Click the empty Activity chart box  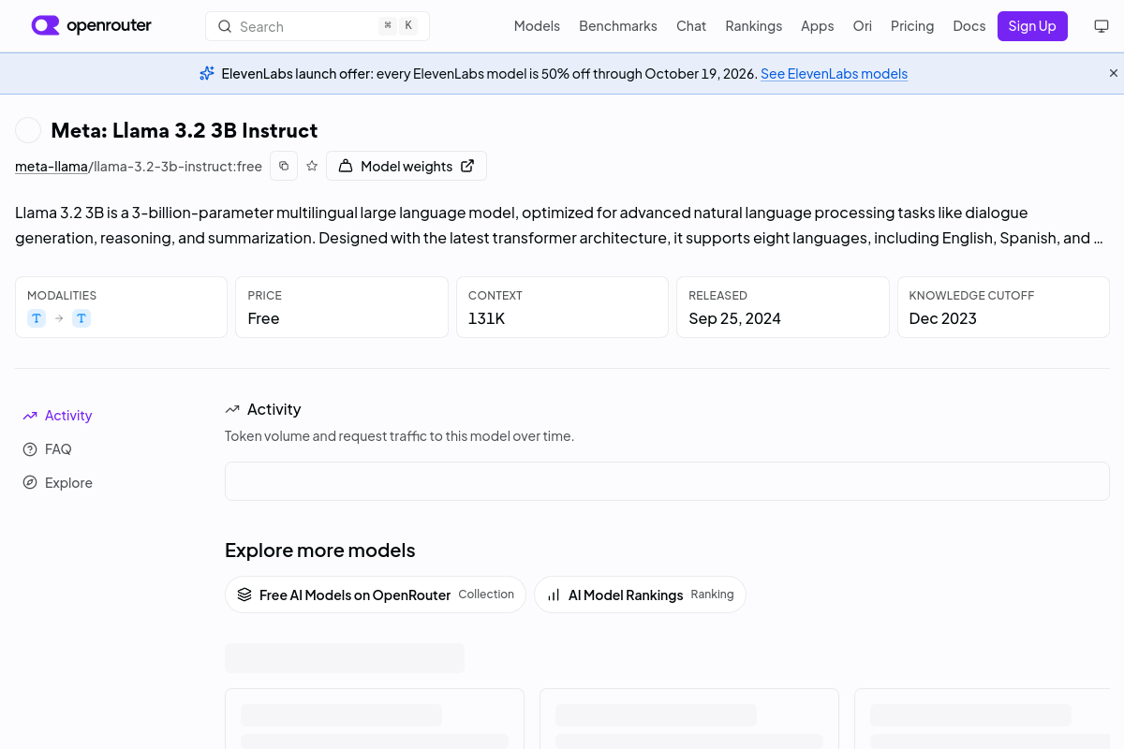(667, 481)
